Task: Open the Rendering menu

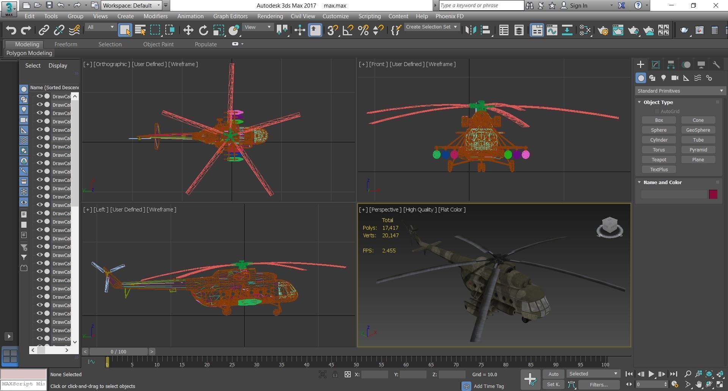Action: click(270, 16)
